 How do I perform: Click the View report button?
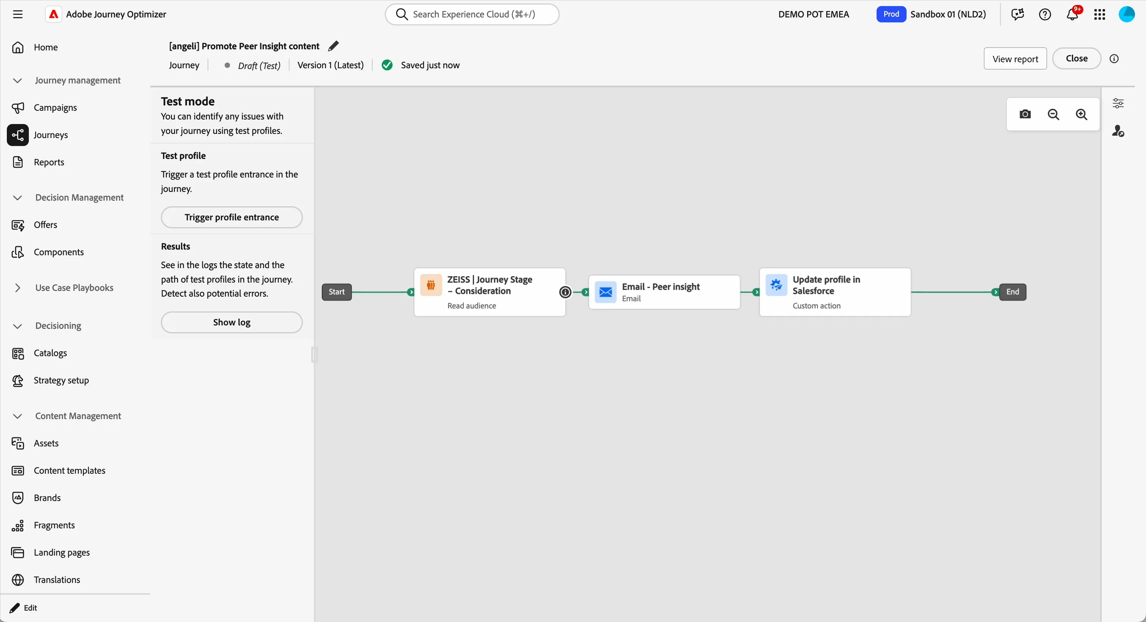tap(1015, 59)
